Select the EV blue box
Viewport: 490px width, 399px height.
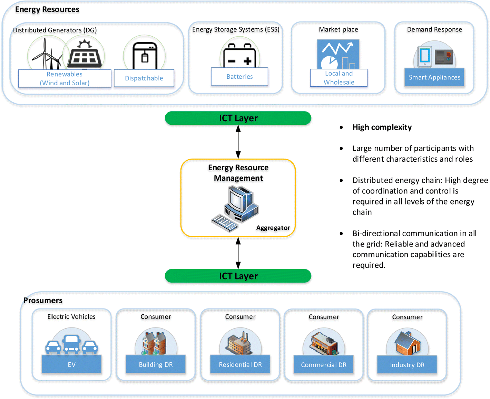[x=71, y=364]
